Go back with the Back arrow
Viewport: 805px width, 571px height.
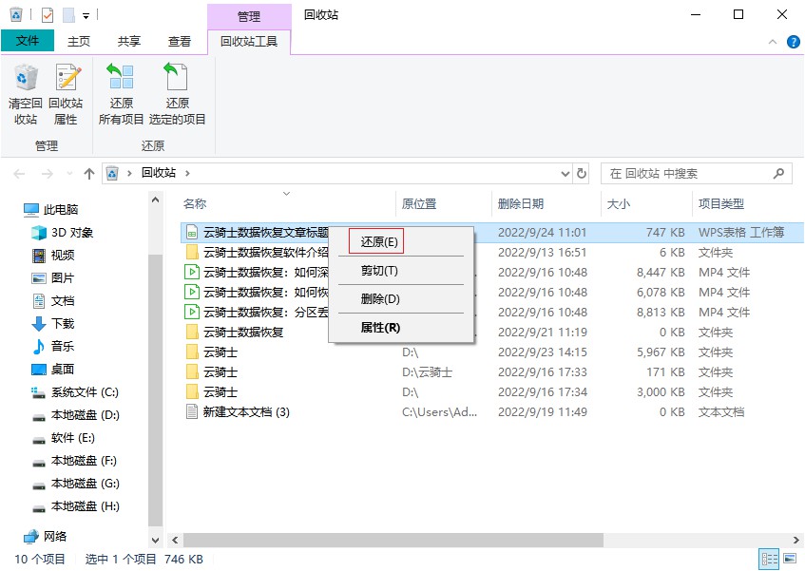coord(20,174)
